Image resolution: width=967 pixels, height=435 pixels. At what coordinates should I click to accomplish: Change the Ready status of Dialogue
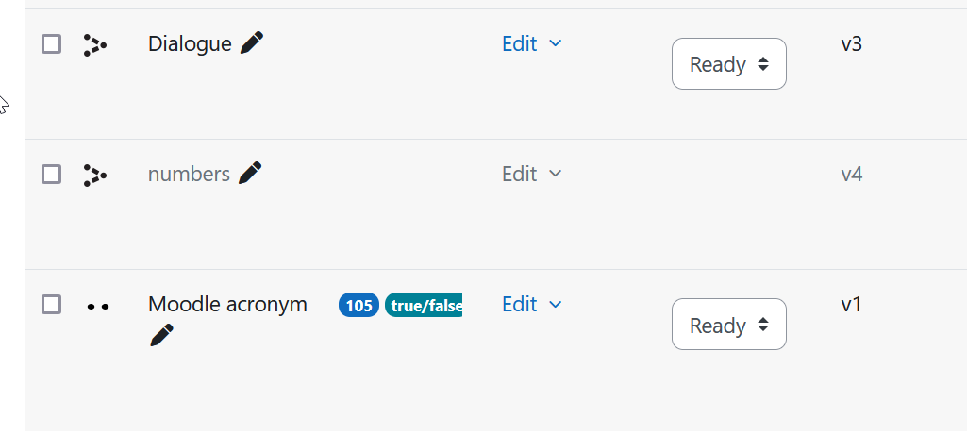point(729,63)
